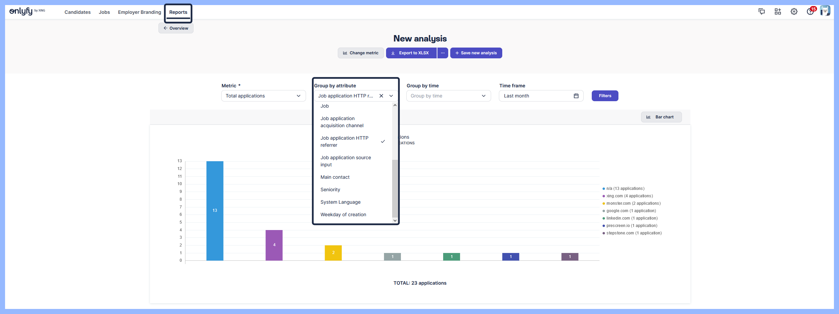Open the apps grid icon
The height and width of the screenshot is (314, 839).
778,12
